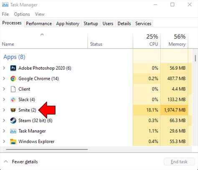Expand the Slack process group
Image resolution: width=198 pixels, height=170 pixels.
point(4,99)
